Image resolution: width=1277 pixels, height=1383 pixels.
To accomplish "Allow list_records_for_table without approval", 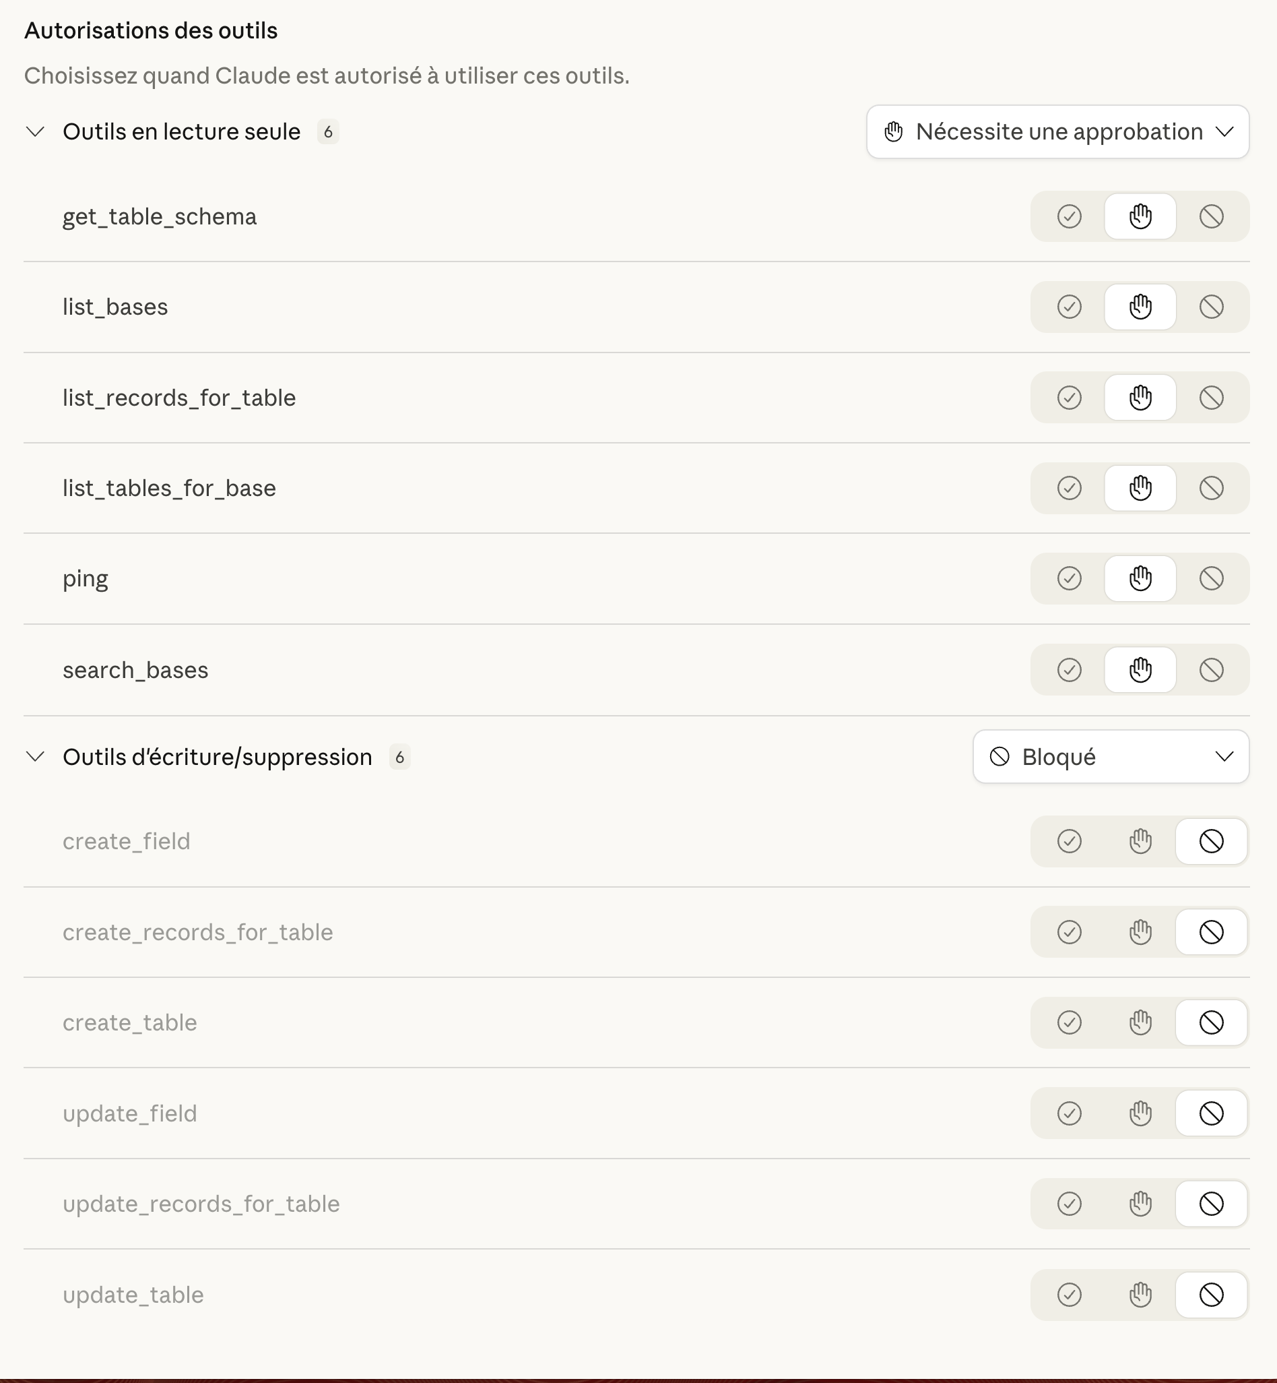I will point(1069,398).
